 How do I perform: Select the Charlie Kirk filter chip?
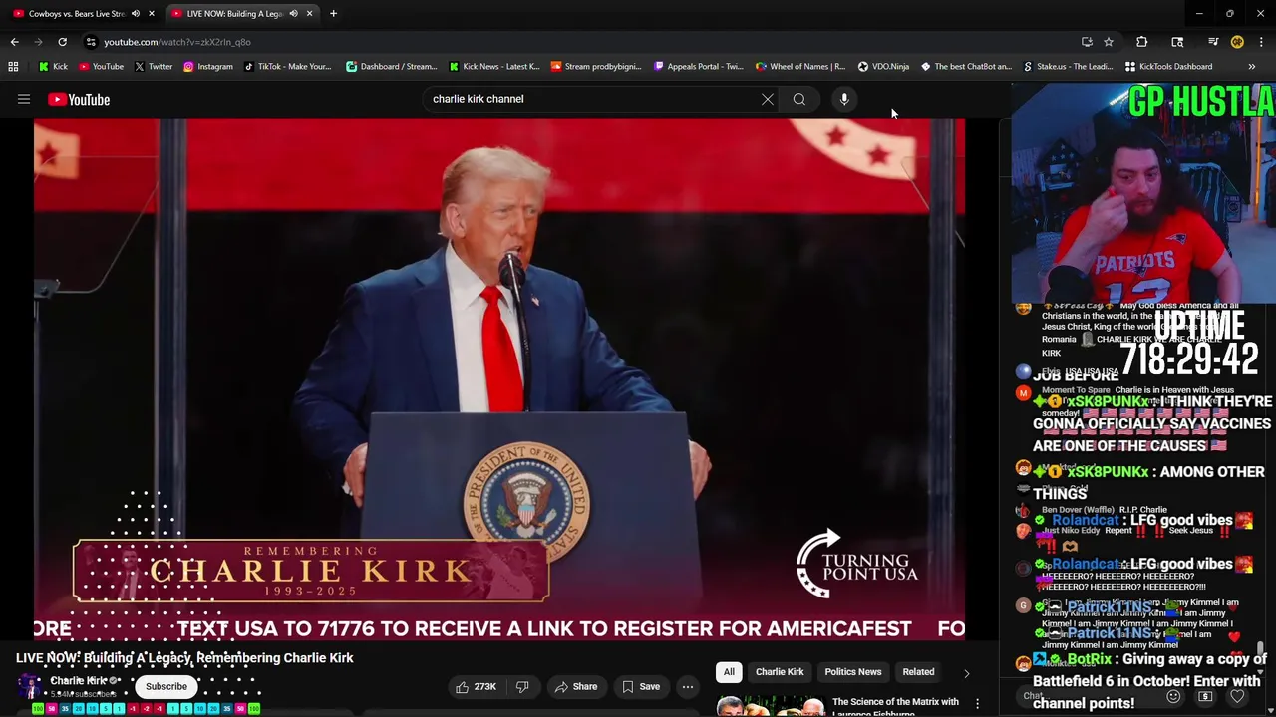coord(780,672)
